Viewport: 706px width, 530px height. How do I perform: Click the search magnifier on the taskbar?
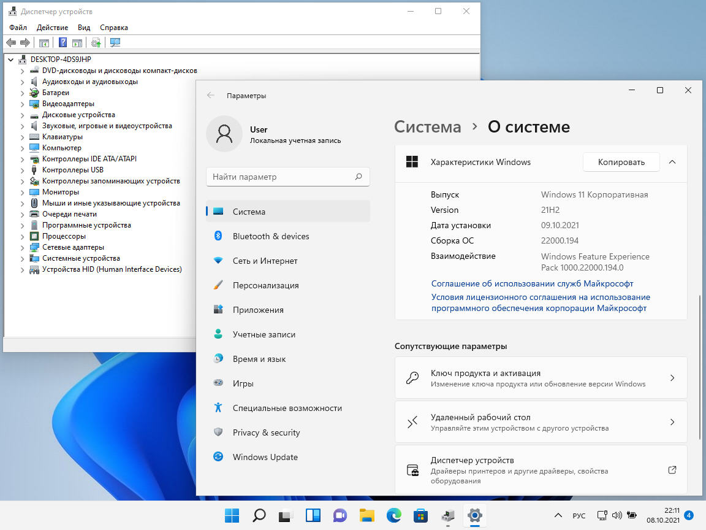[259, 515]
